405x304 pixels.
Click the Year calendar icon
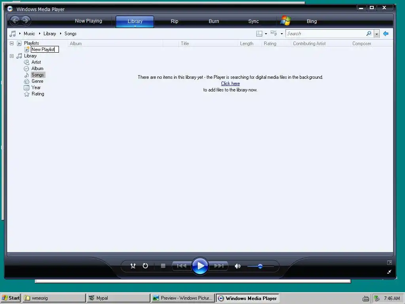point(26,87)
